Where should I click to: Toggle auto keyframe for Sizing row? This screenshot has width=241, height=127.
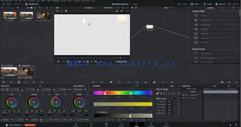point(187,98)
